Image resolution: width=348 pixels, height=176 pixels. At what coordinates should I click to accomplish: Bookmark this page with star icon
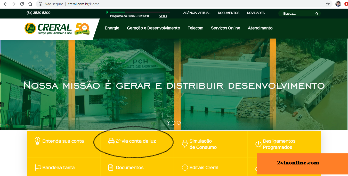tap(328, 4)
